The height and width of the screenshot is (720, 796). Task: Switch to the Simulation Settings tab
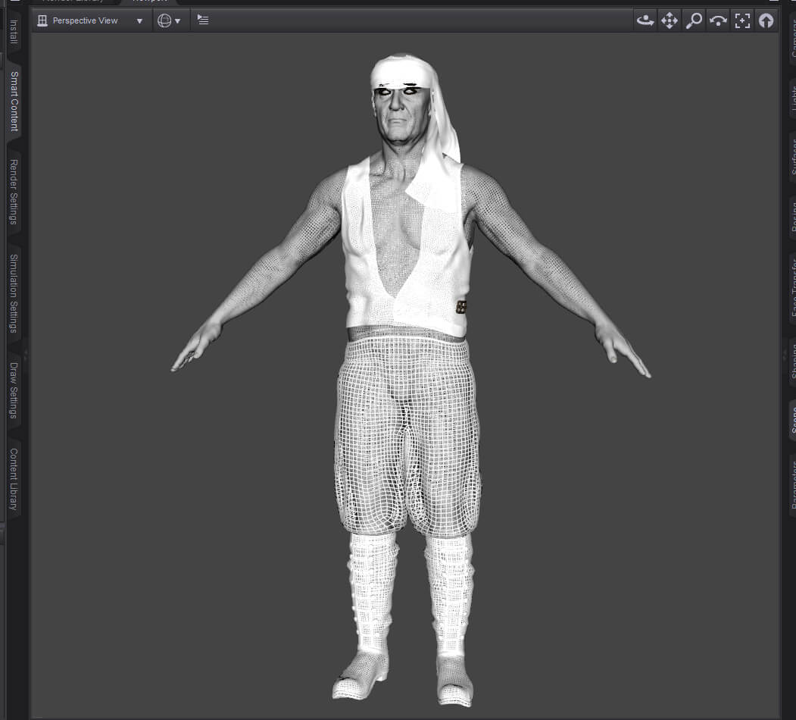[14, 293]
